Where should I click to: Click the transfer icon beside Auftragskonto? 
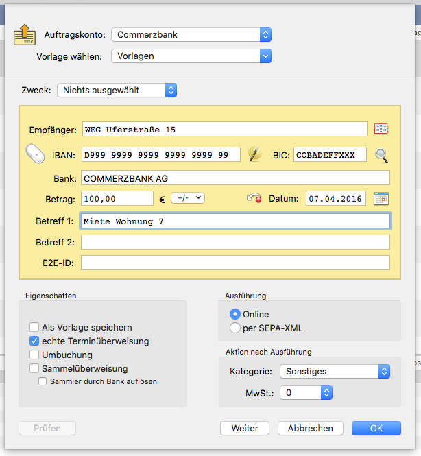pyautogui.click(x=24, y=34)
